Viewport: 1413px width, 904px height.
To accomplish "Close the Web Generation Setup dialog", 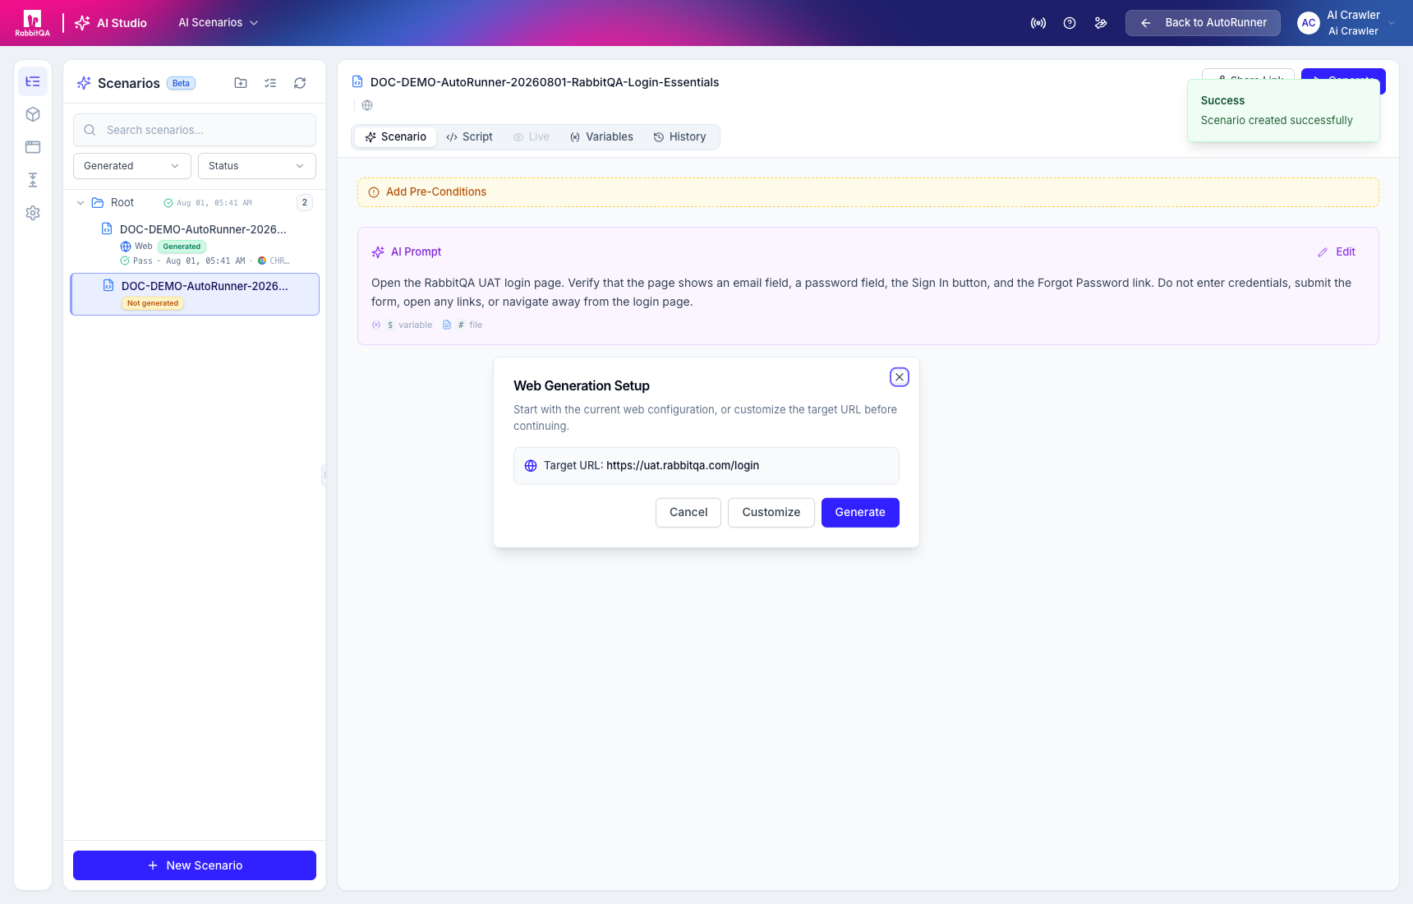I will pos(900,377).
